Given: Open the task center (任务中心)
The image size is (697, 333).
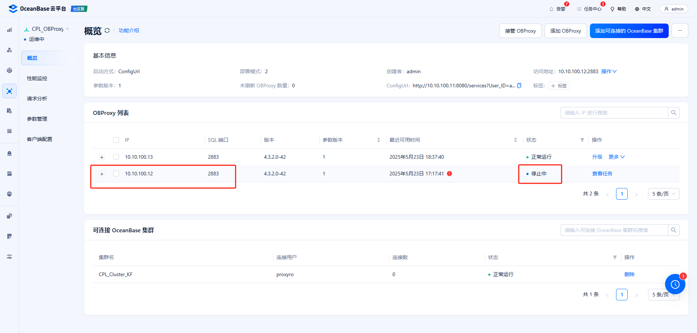Looking at the screenshot, I should point(589,9).
